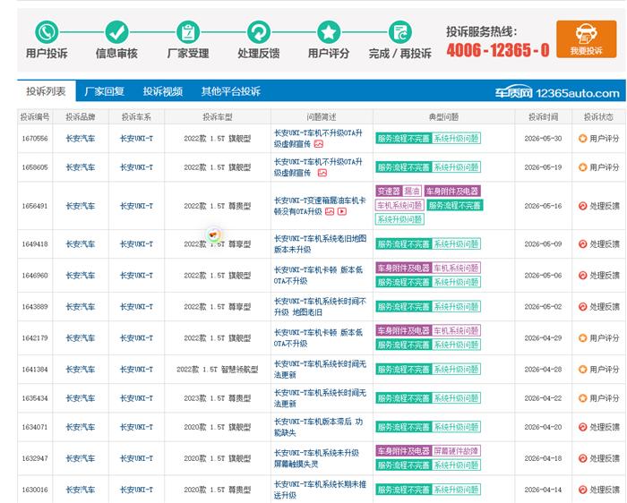Click 服务流程不完善 tag in row 1670556
The width and height of the screenshot is (627, 503).
tap(403, 138)
